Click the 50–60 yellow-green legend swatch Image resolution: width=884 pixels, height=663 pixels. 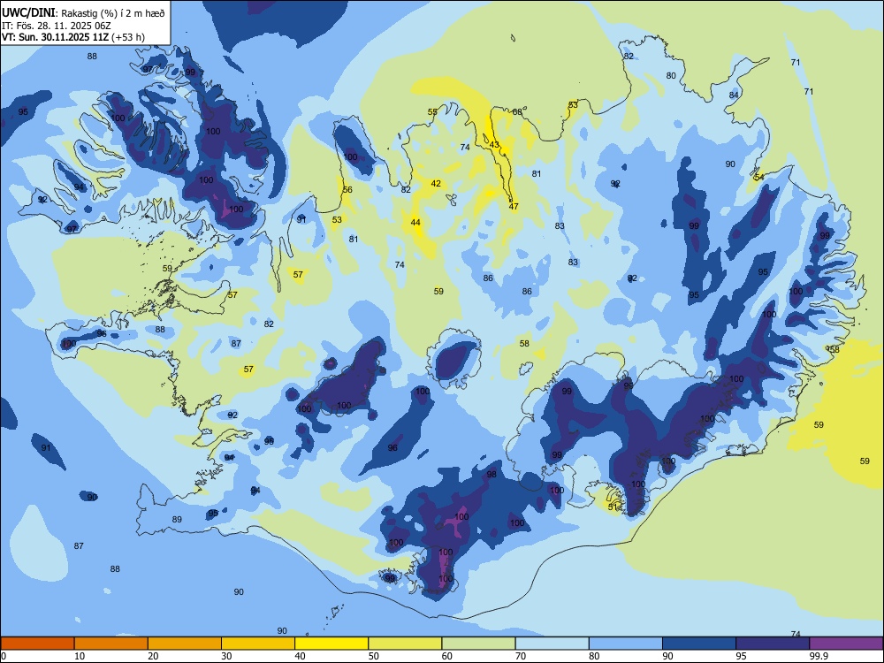405,644
